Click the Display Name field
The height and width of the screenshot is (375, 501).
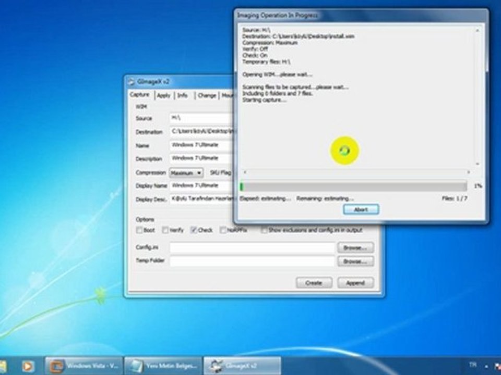pyautogui.click(x=202, y=185)
